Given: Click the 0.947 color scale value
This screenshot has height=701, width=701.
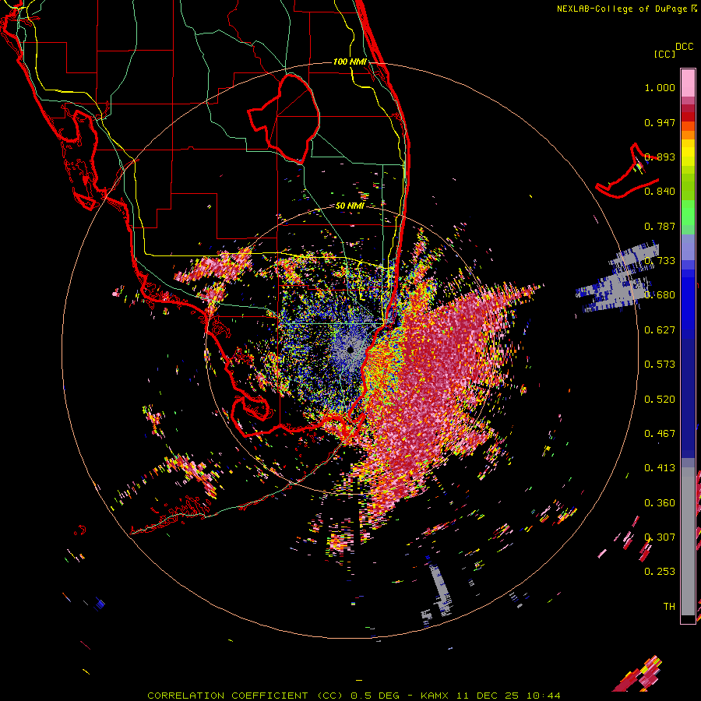Looking at the screenshot, I should 660,122.
